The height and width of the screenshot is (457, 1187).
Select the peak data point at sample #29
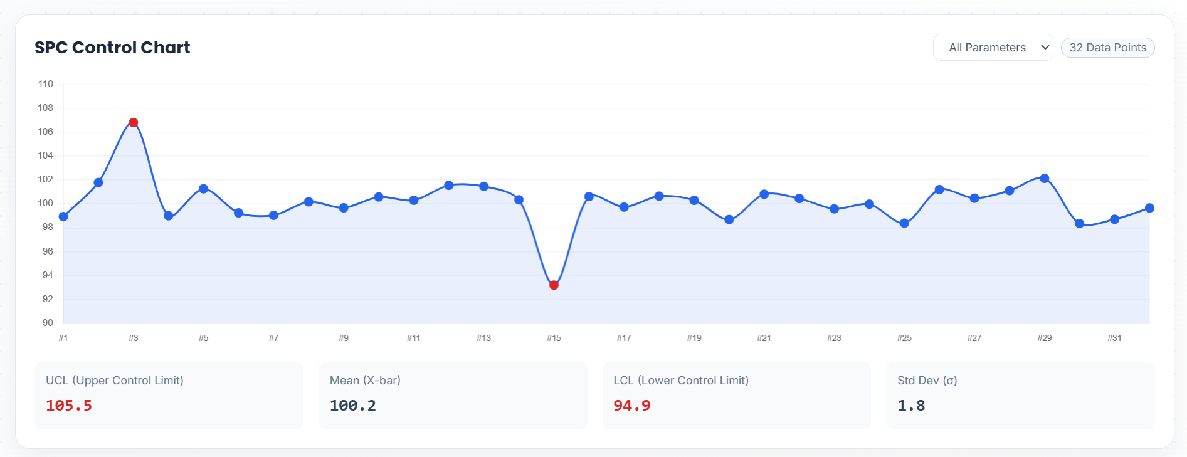point(1044,179)
